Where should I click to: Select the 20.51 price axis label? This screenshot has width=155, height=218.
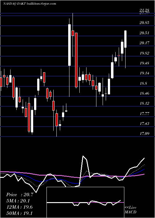(144, 33)
